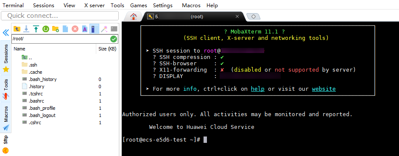Open the Sessions menu
The height and width of the screenshot is (156, 399).
(x=44, y=6)
